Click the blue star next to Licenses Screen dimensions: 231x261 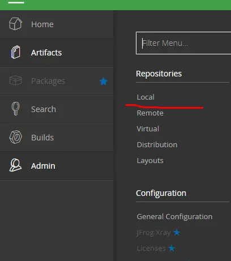click(172, 248)
